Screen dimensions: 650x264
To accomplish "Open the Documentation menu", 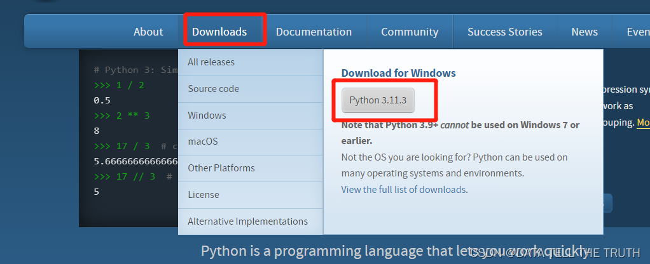I will [x=314, y=32].
